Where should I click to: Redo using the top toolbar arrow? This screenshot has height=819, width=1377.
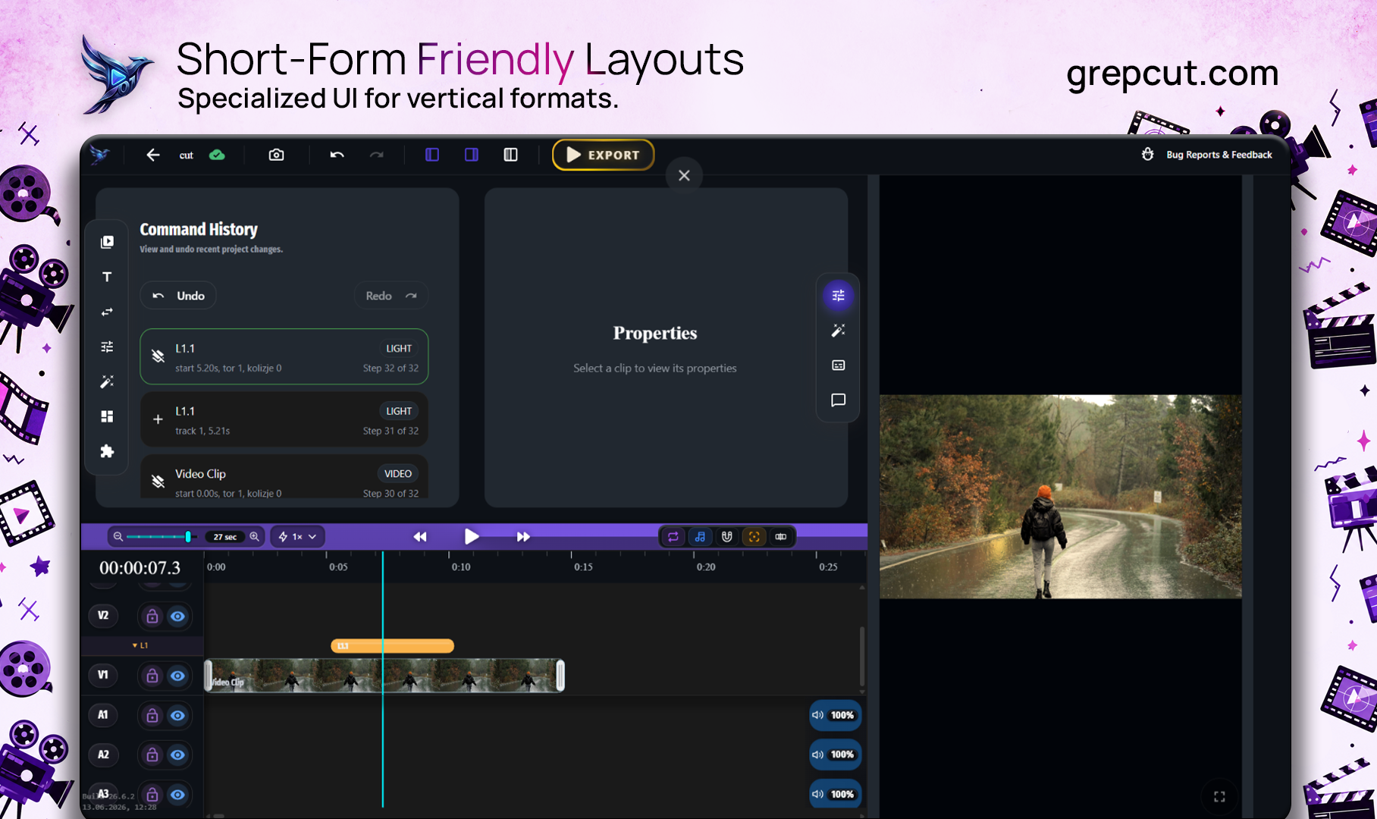(376, 155)
